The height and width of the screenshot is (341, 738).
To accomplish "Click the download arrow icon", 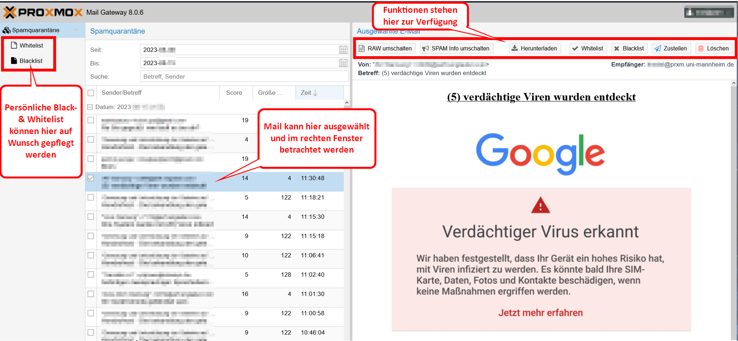I will click(515, 48).
